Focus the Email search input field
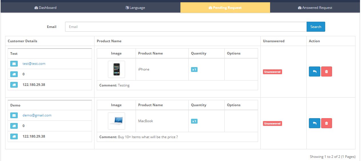The width and height of the screenshot is (362, 161). [x=186, y=27]
